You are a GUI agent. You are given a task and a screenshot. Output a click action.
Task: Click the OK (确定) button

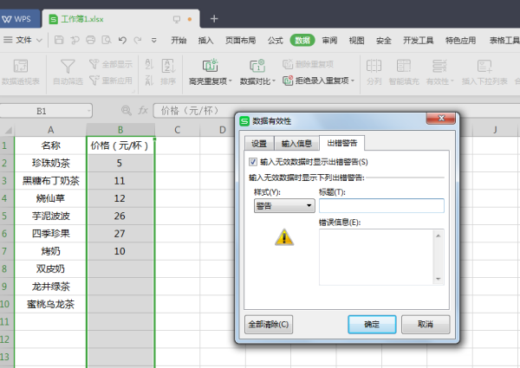point(372,325)
